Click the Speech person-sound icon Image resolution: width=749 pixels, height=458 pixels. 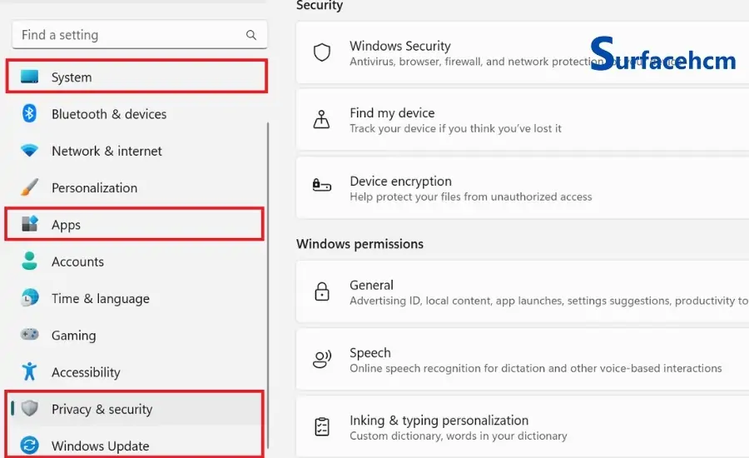tap(322, 359)
